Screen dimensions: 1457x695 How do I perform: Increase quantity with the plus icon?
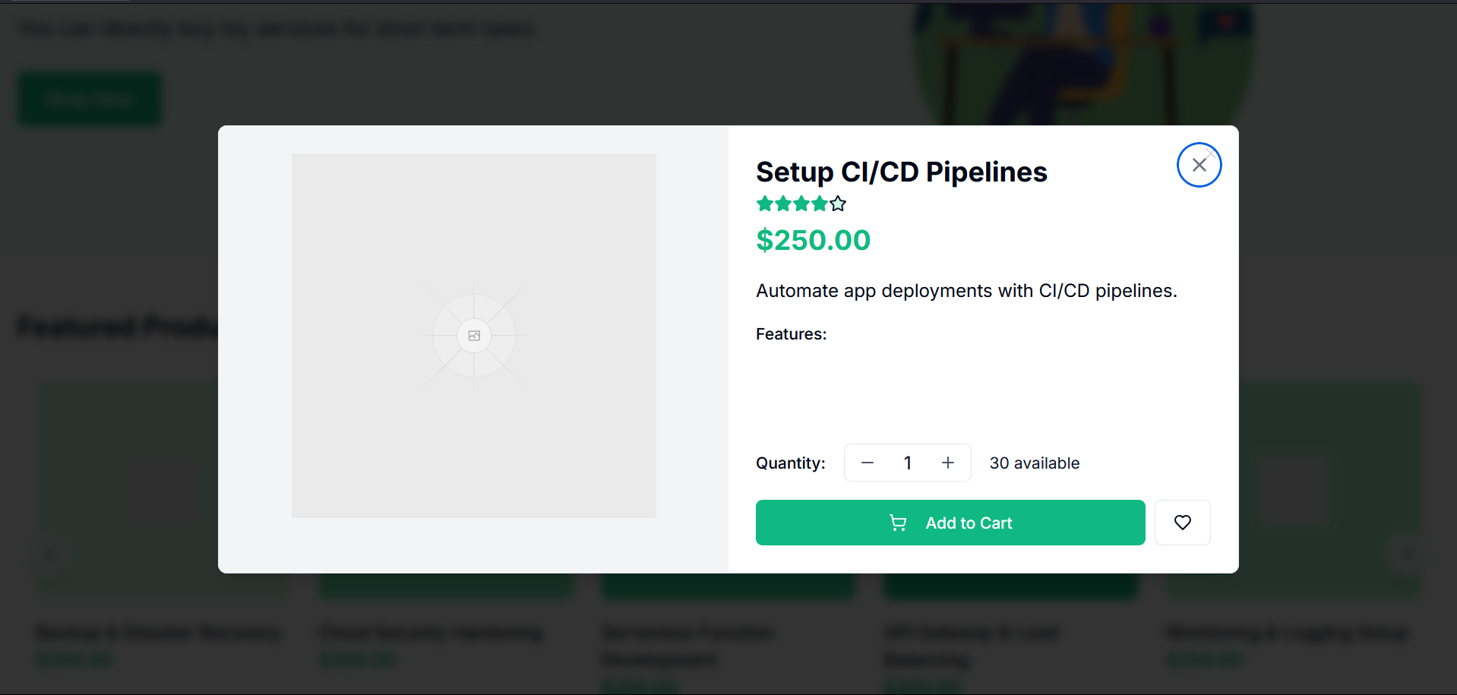pos(948,463)
